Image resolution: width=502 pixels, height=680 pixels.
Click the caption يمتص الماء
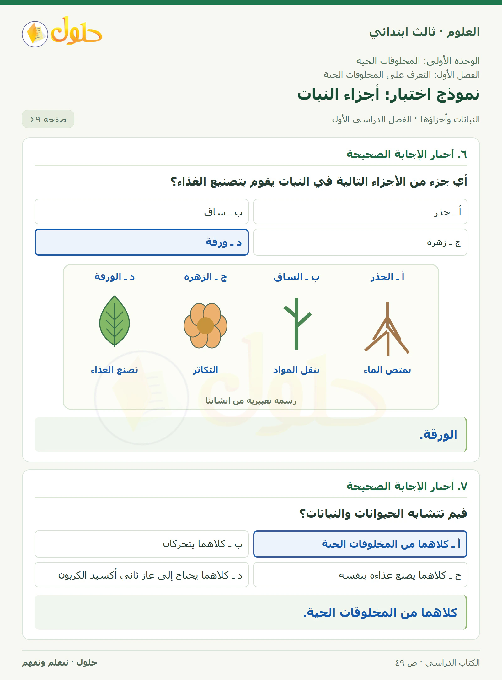387,370
